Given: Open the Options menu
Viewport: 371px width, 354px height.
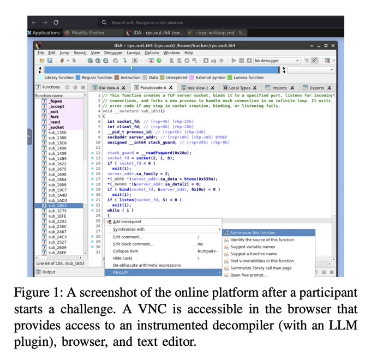Looking at the screenshot, I should point(152,53).
